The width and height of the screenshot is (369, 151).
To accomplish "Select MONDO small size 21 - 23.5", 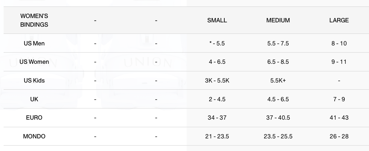I will pos(217,137).
